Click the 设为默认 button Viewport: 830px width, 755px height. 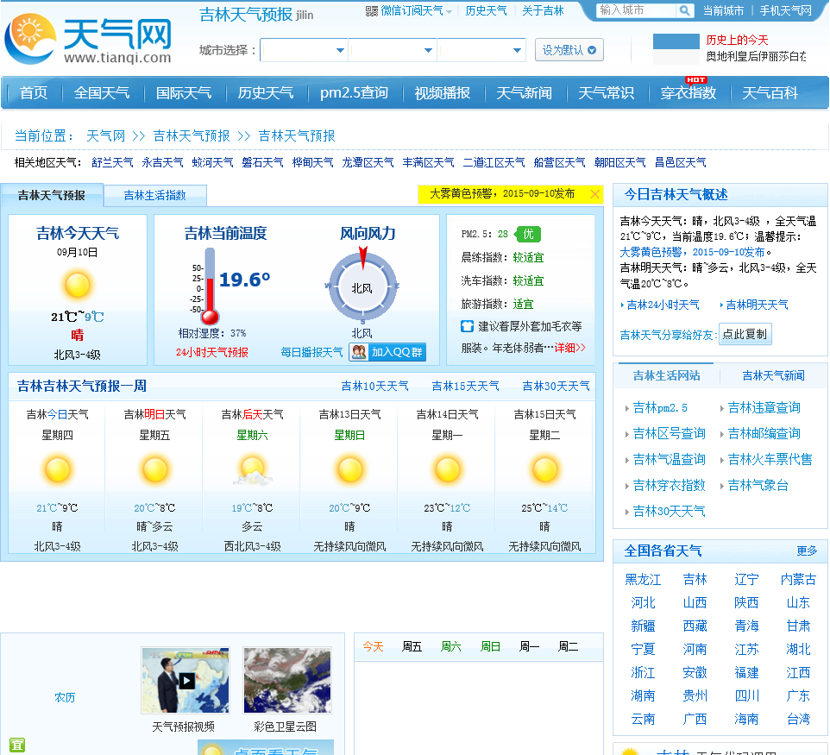569,50
